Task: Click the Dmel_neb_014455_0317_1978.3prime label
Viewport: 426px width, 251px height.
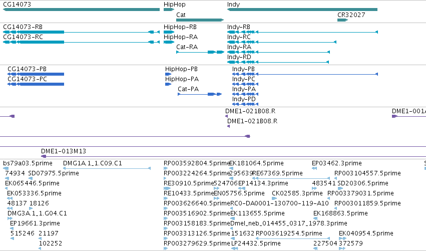Action: point(288,223)
